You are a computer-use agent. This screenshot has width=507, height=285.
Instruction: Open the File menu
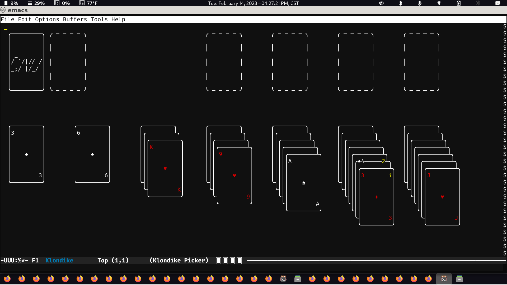(8, 19)
